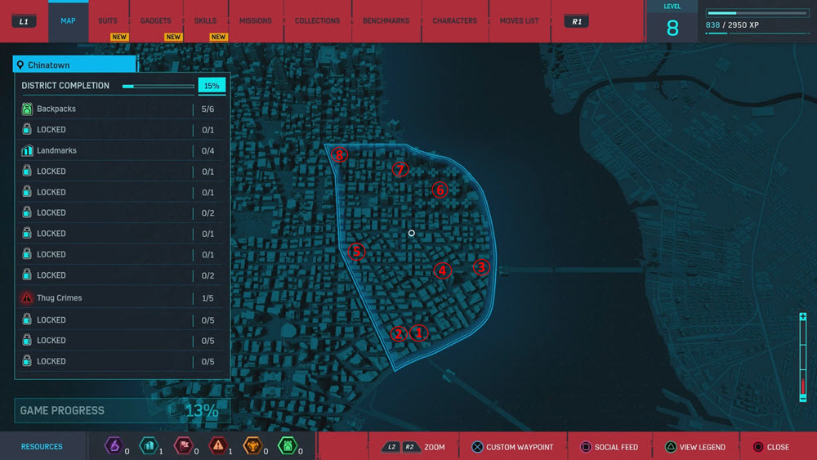The height and width of the screenshot is (460, 817).
Task: Open the COLLECTIONS tab
Action: [317, 21]
